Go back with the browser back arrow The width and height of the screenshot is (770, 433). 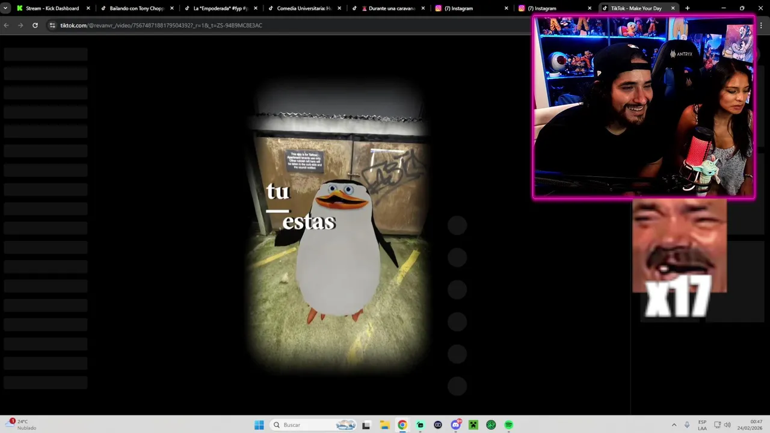coord(7,25)
